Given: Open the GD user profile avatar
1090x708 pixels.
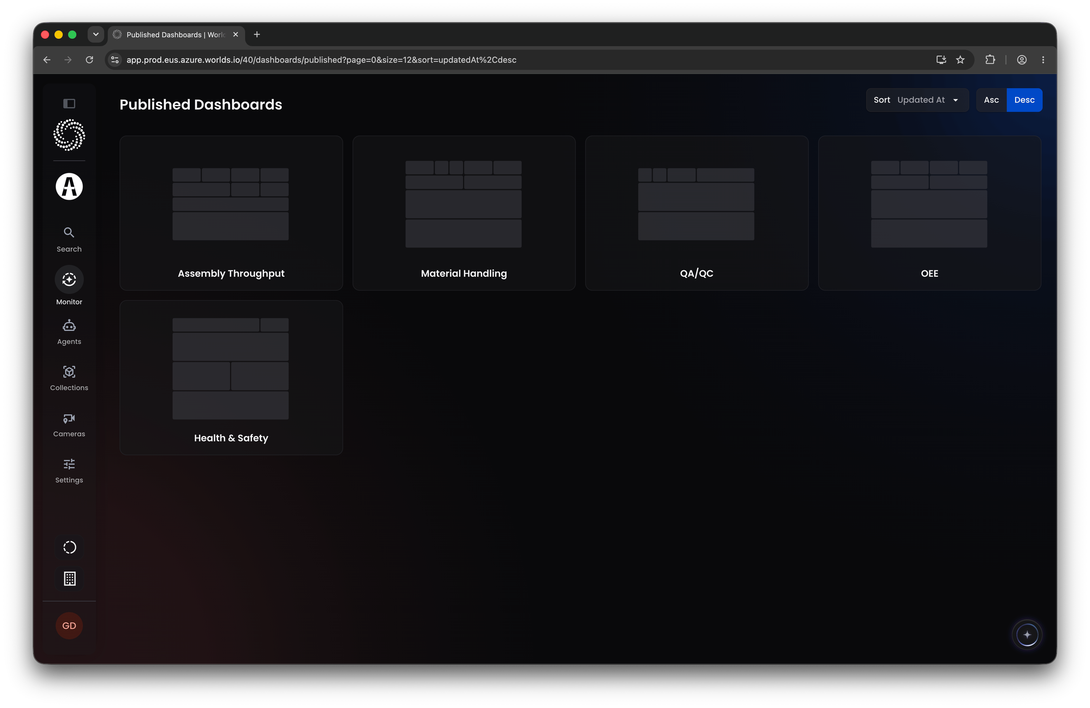Looking at the screenshot, I should pos(69,626).
